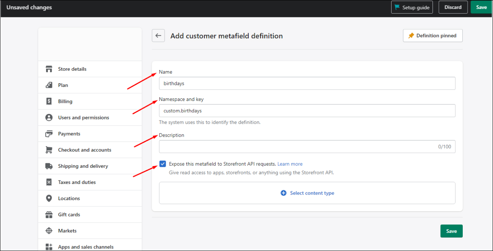493x251 pixels.
Task: Discard unsaved changes
Action: (453, 7)
